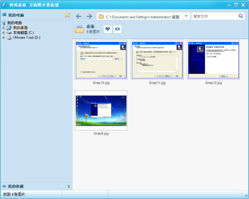Click the heart button to favorite 桌面
Viewport: 249px width, 199px height.
(x=108, y=29)
